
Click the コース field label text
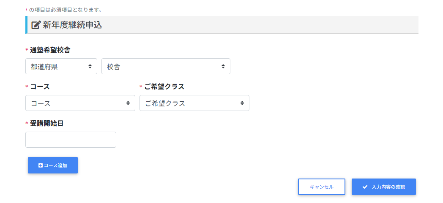click(x=40, y=87)
